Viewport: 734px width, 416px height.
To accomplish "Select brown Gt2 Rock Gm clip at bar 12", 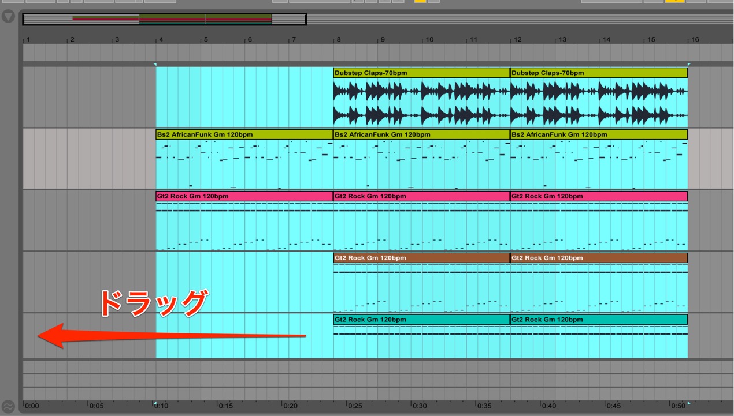I will 599,258.
